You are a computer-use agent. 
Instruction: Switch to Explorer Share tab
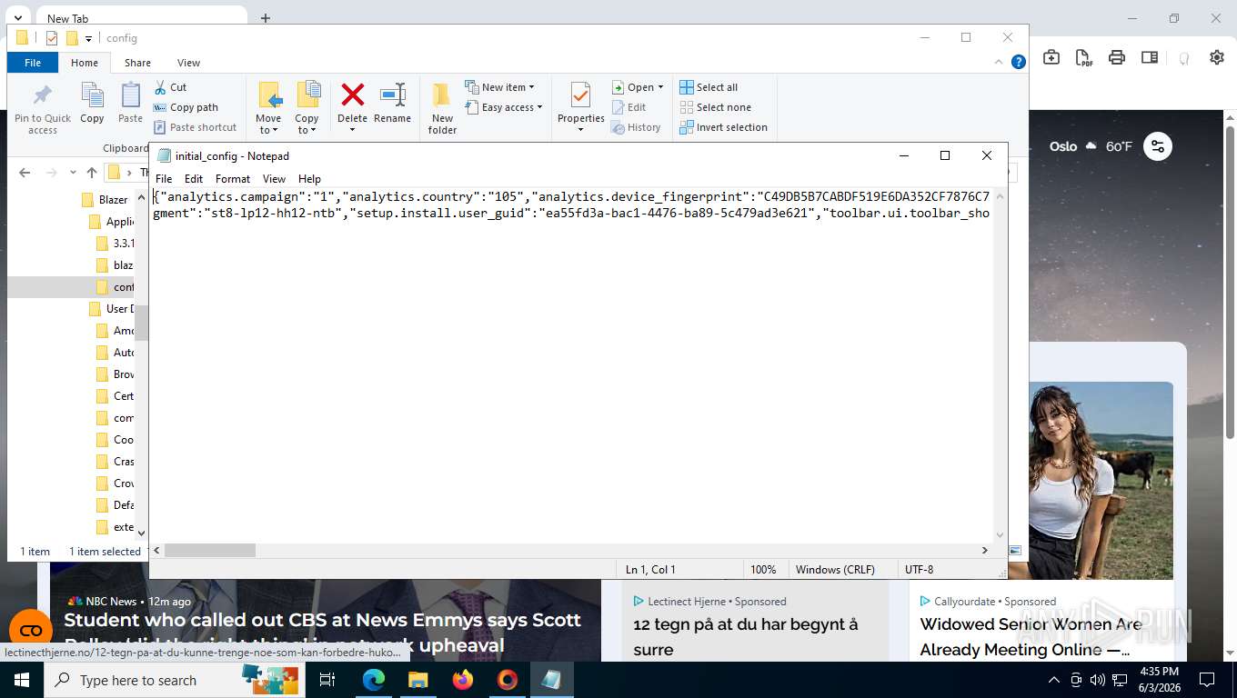coord(137,63)
